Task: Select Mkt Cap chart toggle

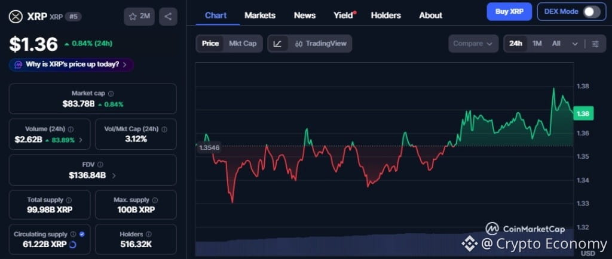Action: tap(243, 44)
